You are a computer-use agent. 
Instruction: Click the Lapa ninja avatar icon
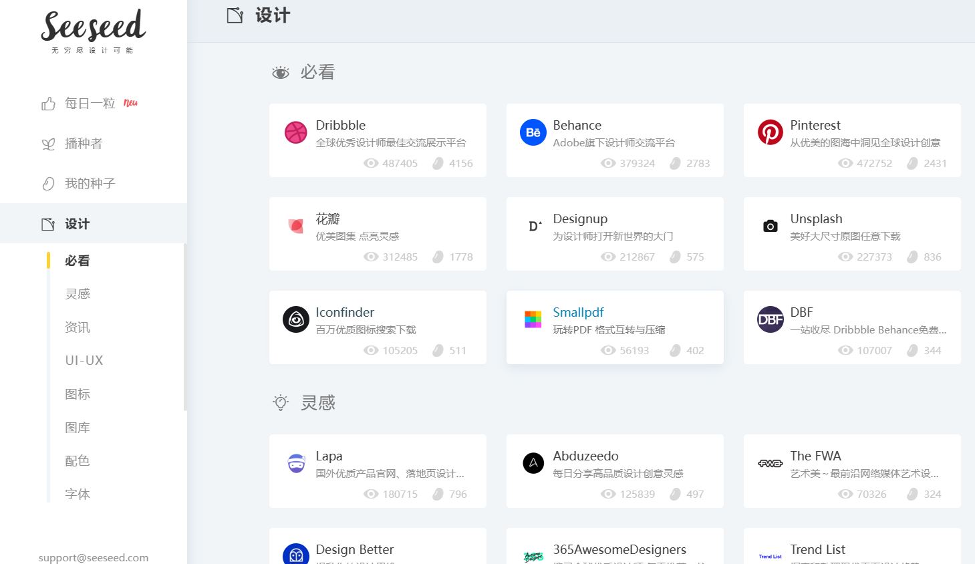[295, 463]
